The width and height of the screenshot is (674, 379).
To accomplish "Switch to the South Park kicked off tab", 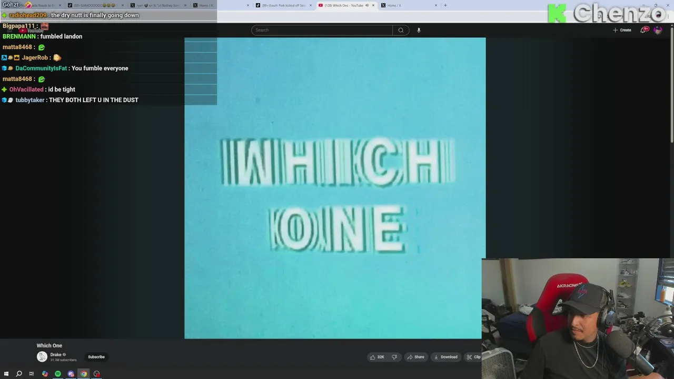I will [283, 5].
